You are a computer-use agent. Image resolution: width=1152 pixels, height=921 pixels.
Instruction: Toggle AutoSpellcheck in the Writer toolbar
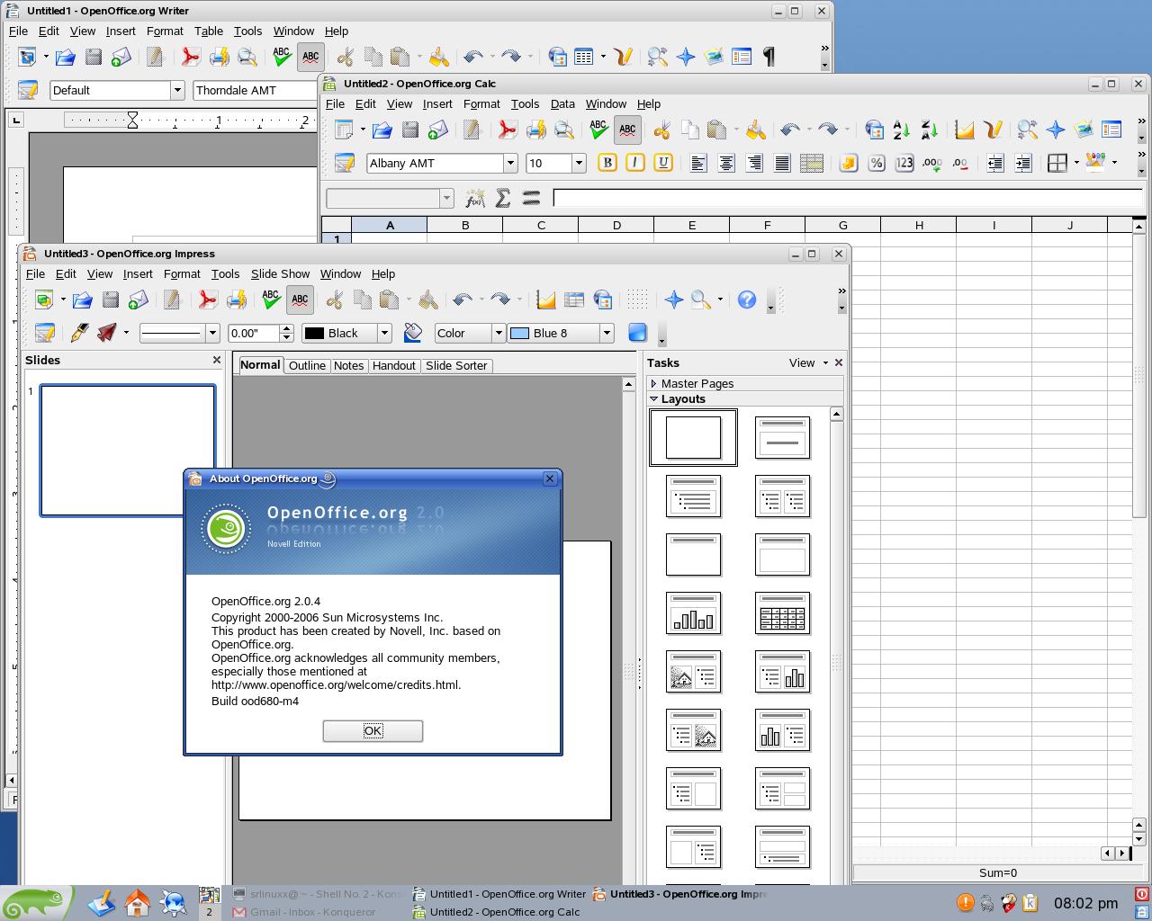click(310, 57)
